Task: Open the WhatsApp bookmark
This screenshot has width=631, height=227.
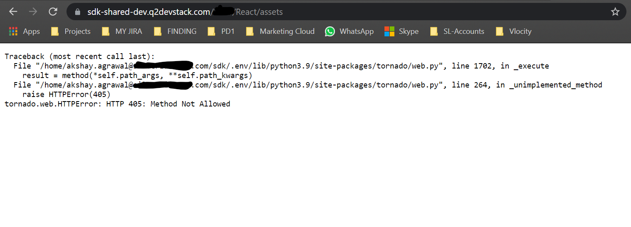Action: [349, 31]
